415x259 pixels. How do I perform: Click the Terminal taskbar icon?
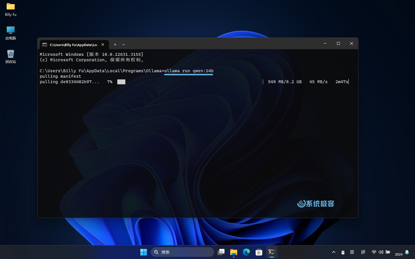(272, 252)
